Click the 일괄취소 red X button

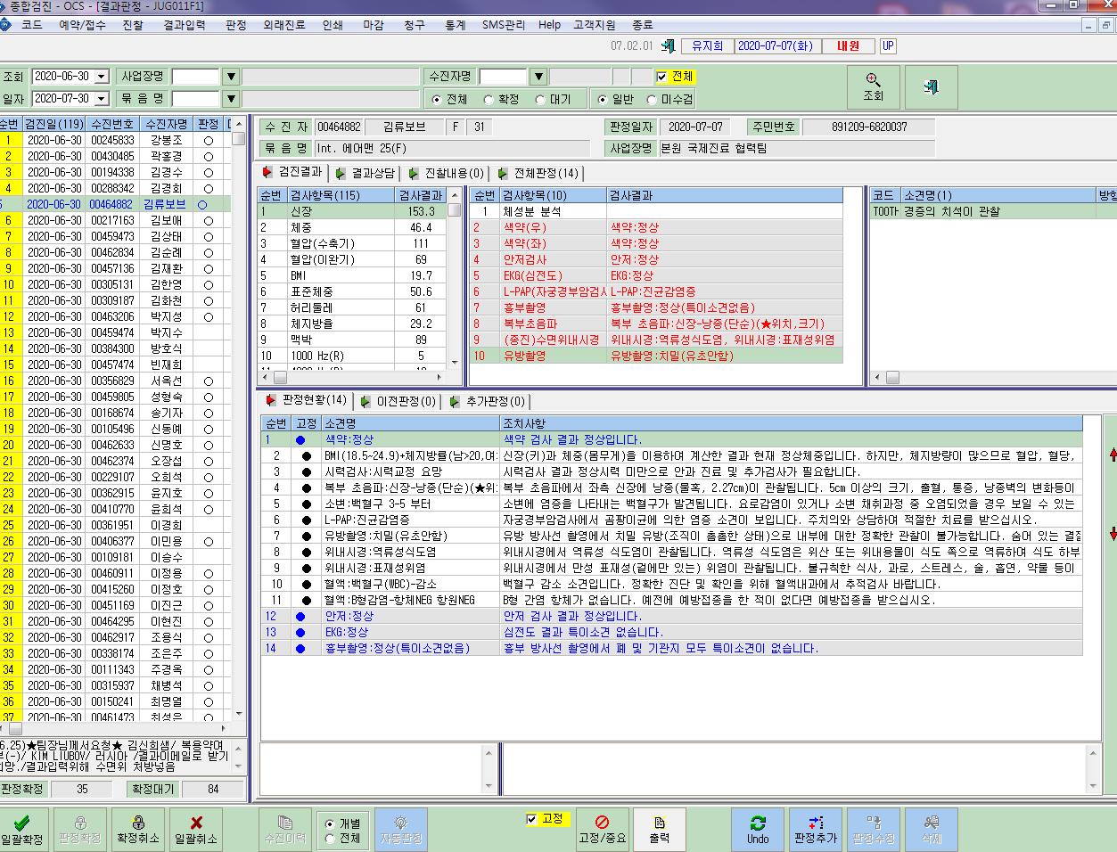coord(196,829)
